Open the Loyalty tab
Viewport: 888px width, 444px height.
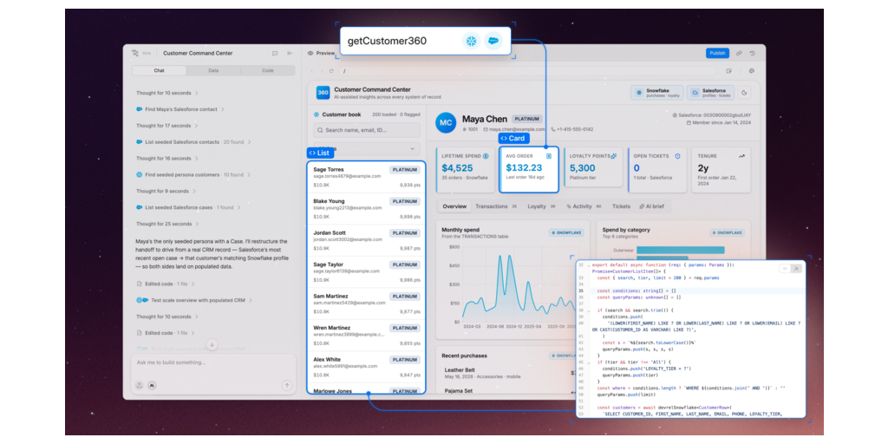coord(541,206)
